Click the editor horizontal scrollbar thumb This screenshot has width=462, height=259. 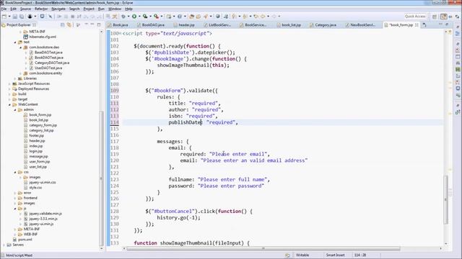pos(263,248)
